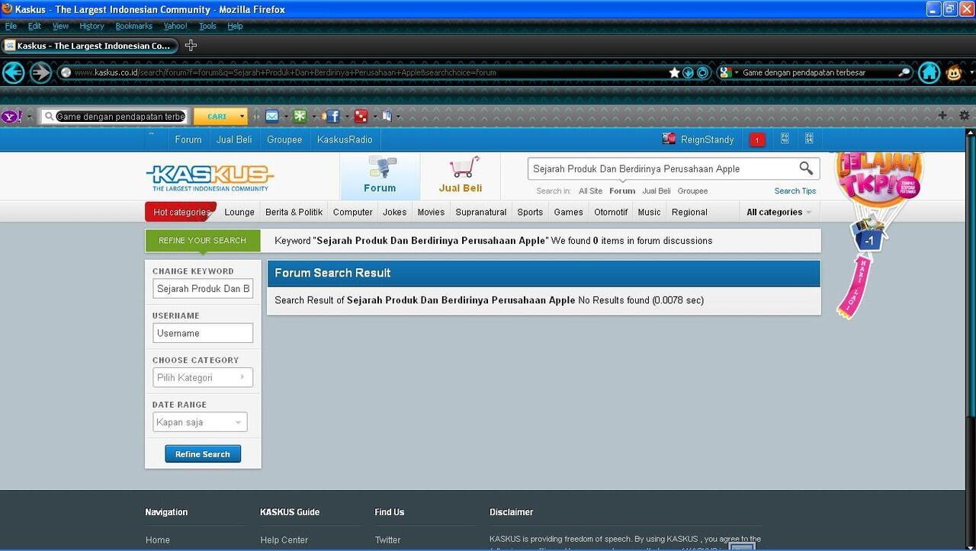The image size is (976, 551).
Task: Open the Tools menu
Action: (x=207, y=26)
